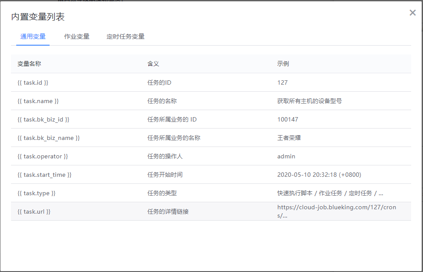Select the 定时任务变量 tab
The image size is (423, 272).
pos(125,36)
